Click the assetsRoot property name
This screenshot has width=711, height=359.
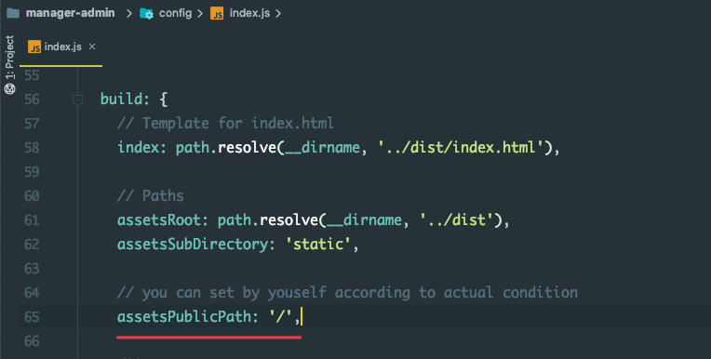point(159,219)
